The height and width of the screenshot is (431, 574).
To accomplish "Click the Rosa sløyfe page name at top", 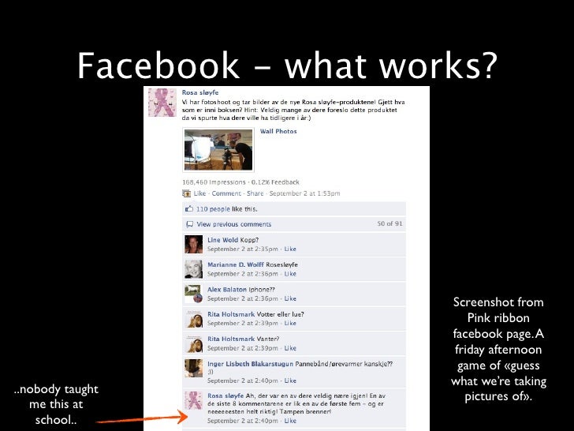I will point(200,92).
